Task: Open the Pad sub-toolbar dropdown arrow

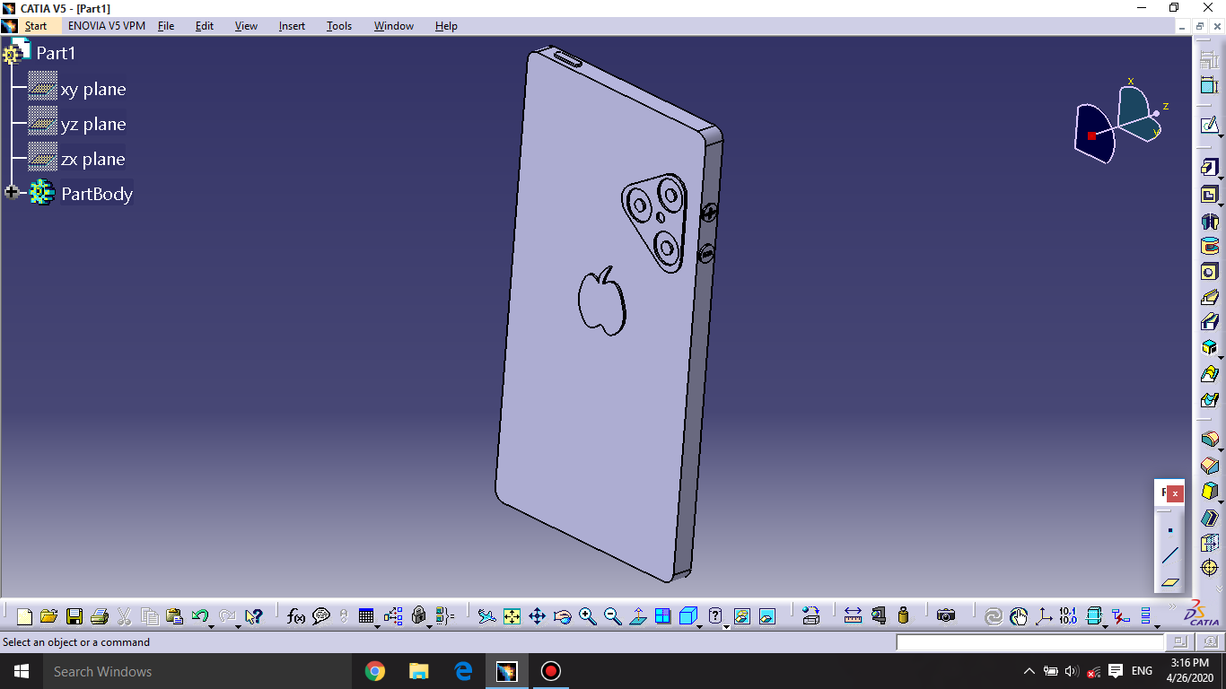Action: 1221,179
